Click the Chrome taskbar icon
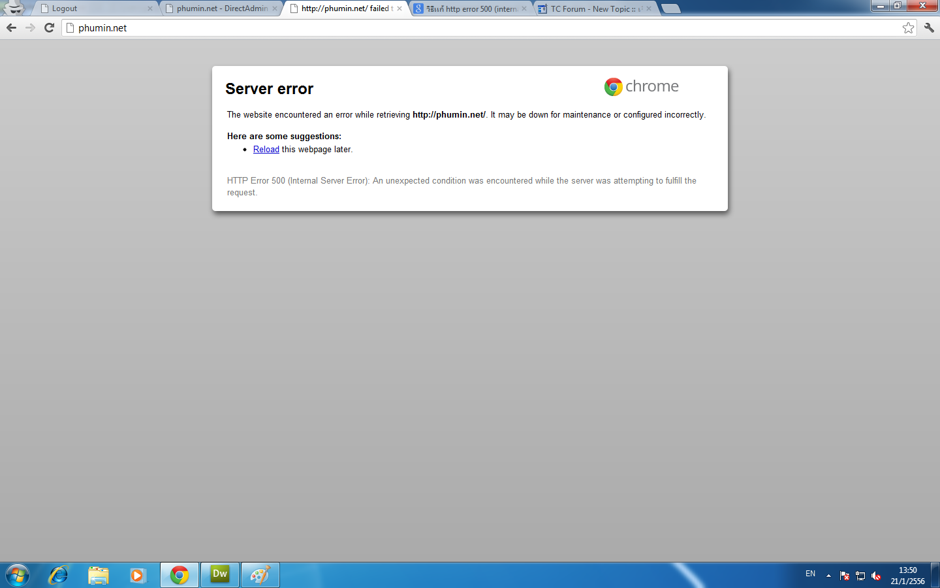940x588 pixels. click(180, 576)
